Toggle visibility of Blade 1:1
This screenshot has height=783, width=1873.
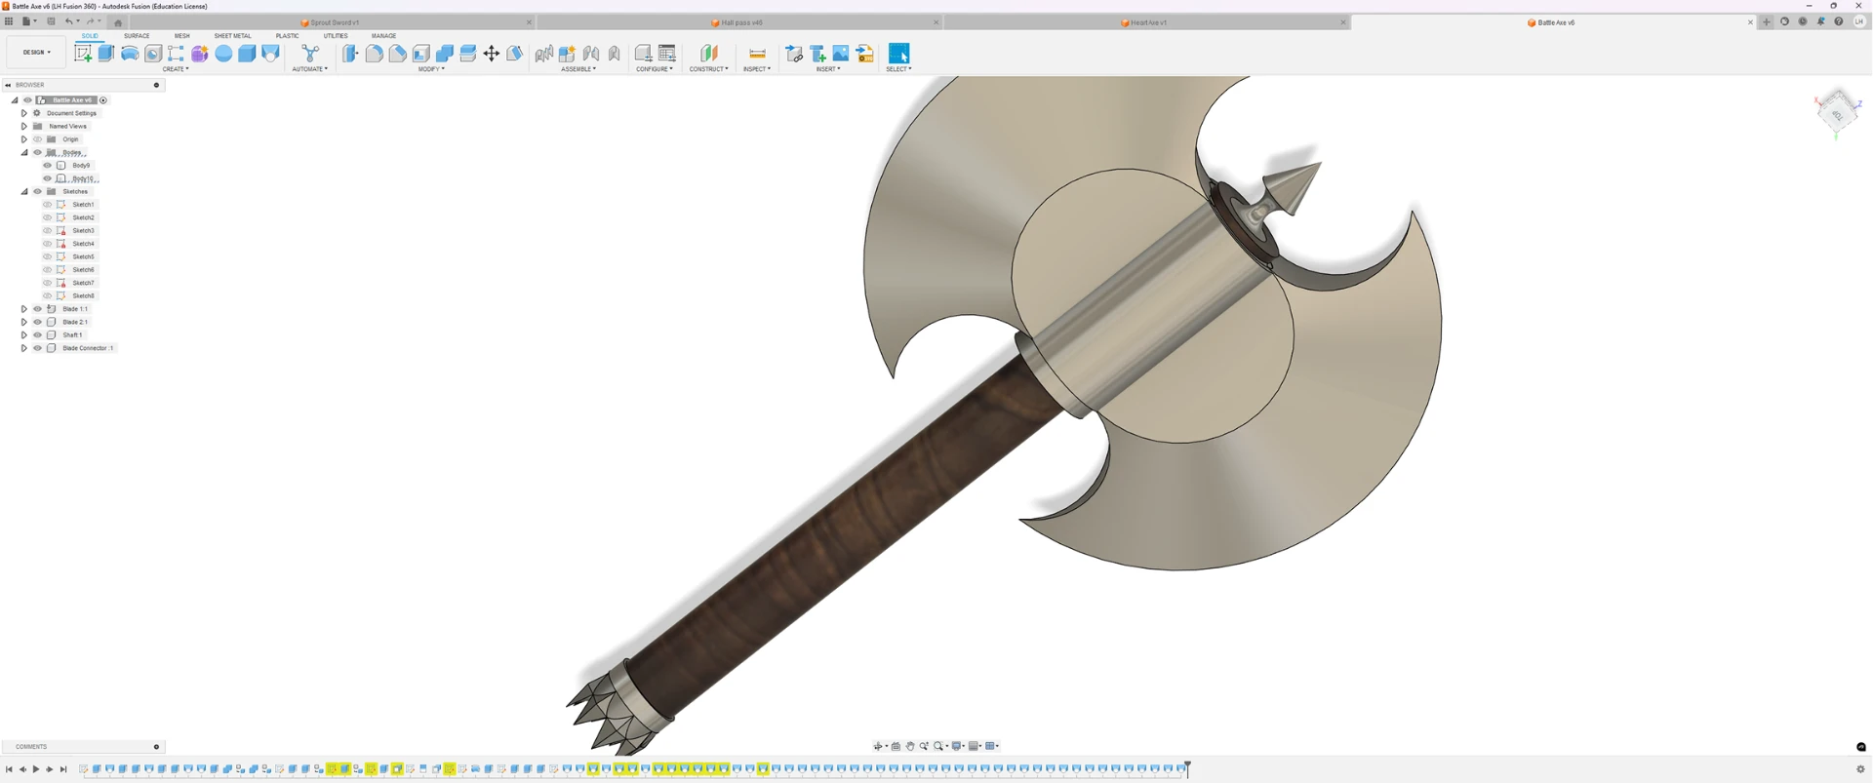(x=38, y=309)
